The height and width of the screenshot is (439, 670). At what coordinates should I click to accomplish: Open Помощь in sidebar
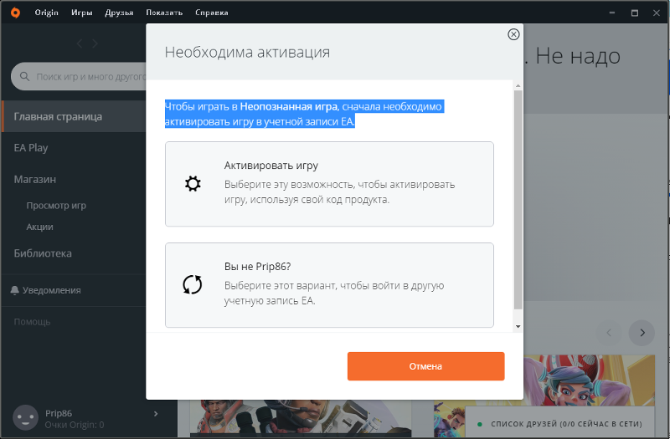[x=32, y=322]
